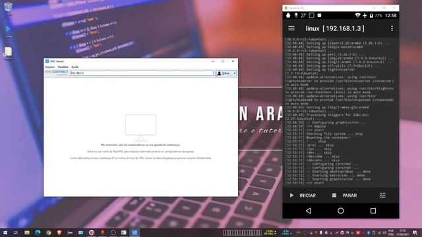This screenshot has width=422, height=237.
Task: Open File Explorer from the taskbar
Action: pos(27,232)
